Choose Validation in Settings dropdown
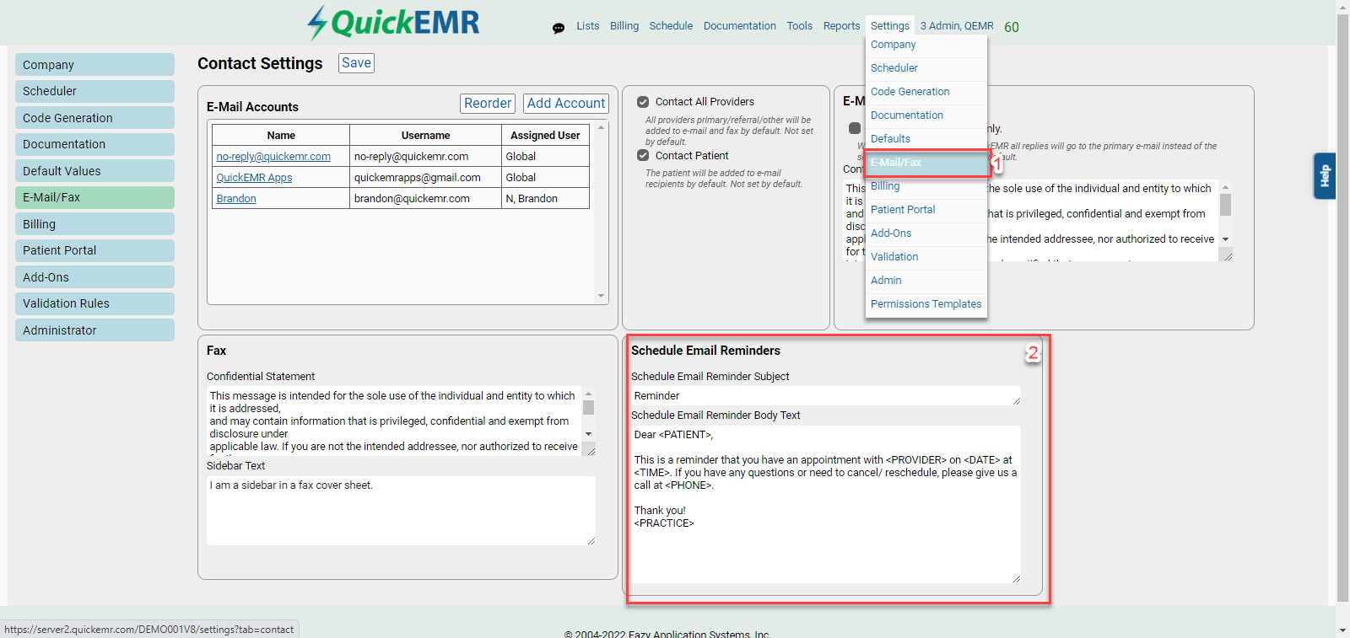Viewport: 1350px width, 638px height. tap(926, 257)
